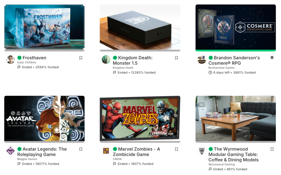Screen dimensions: 281x175
Task: Bookmark the Frosthaven project
Action: tap(81, 58)
